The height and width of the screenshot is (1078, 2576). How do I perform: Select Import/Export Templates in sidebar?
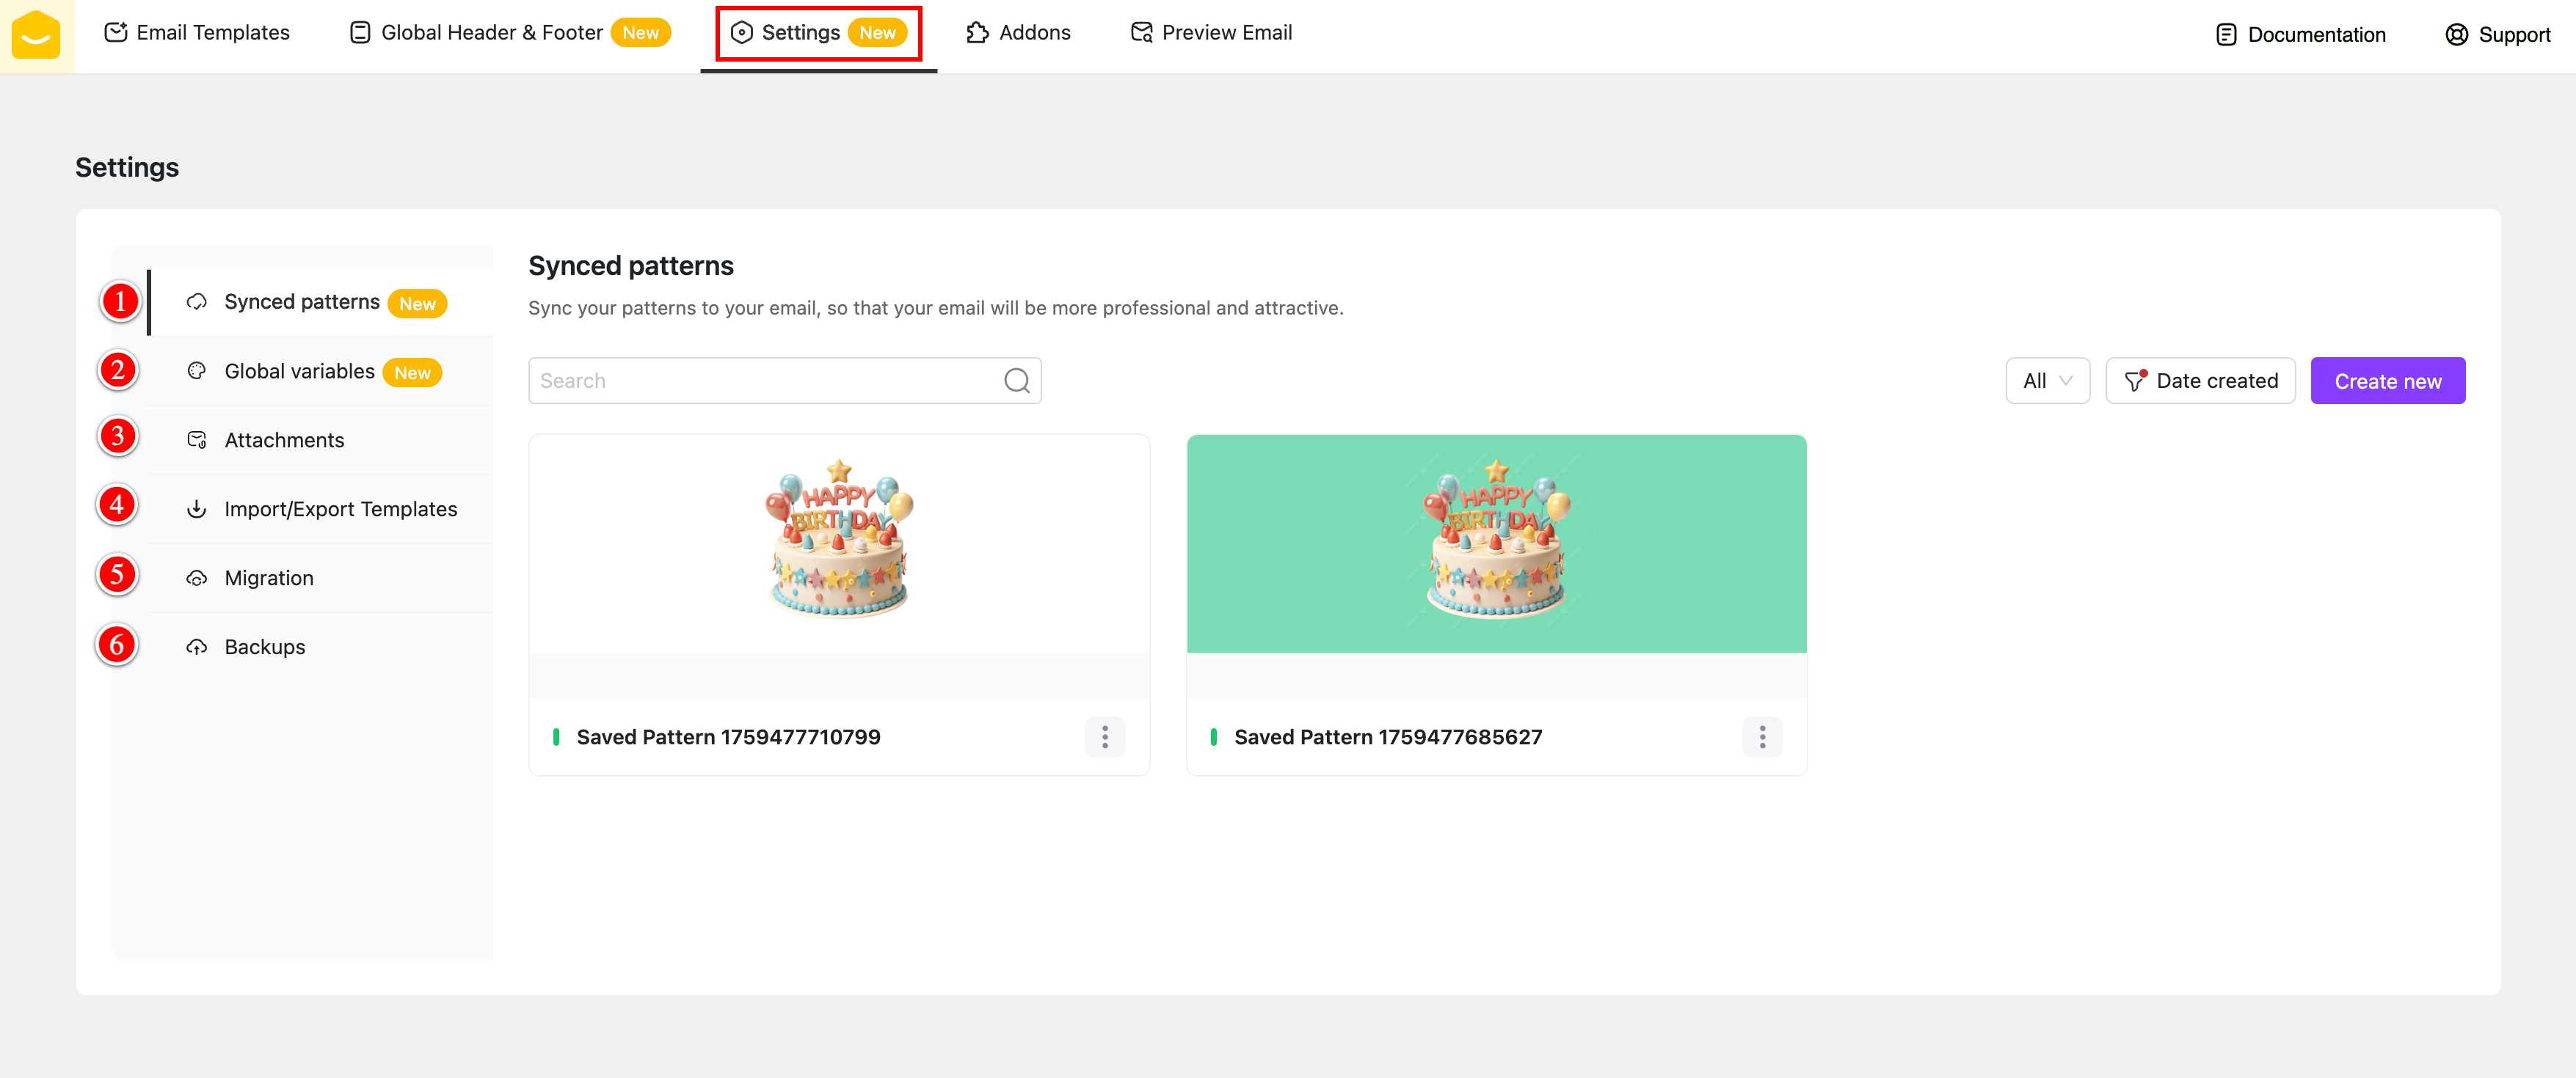click(340, 510)
